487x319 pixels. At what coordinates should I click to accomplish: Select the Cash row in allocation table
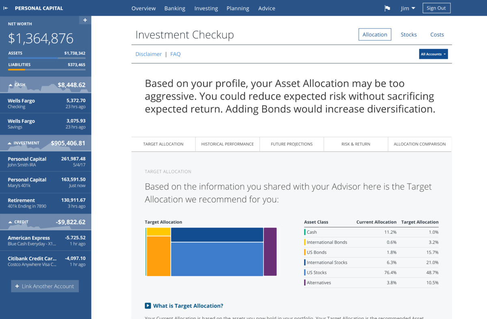[371, 232]
